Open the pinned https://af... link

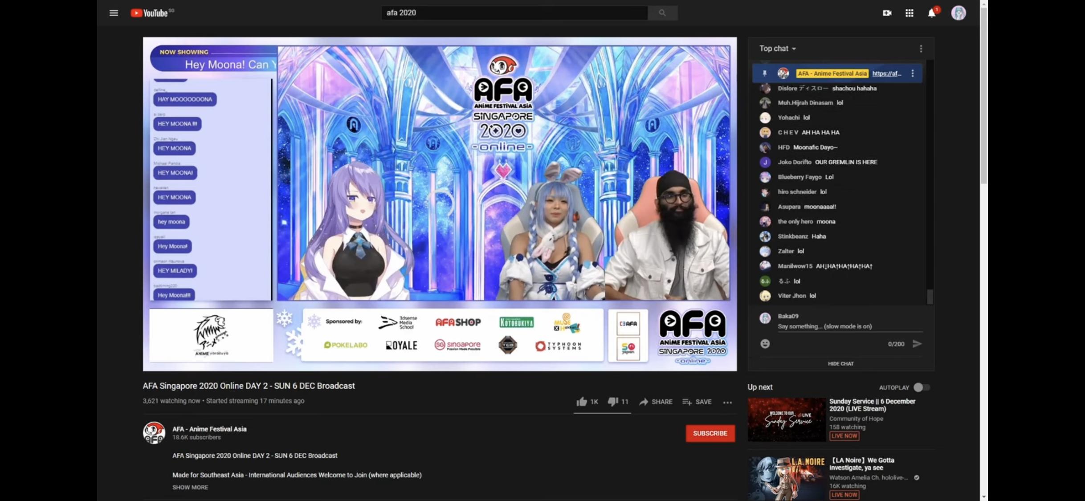886,73
